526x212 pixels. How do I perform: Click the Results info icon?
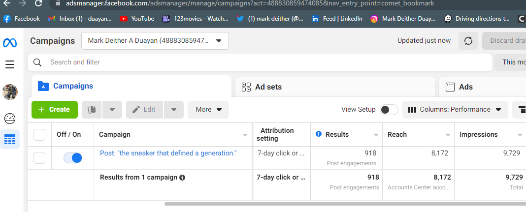pyautogui.click(x=318, y=134)
